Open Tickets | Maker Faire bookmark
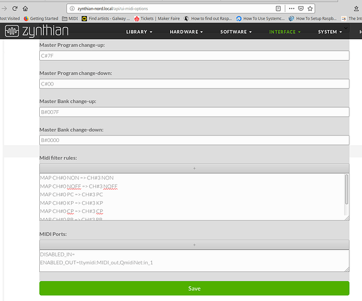Image resolution: width=362 pixels, height=301 pixels. coord(157,19)
